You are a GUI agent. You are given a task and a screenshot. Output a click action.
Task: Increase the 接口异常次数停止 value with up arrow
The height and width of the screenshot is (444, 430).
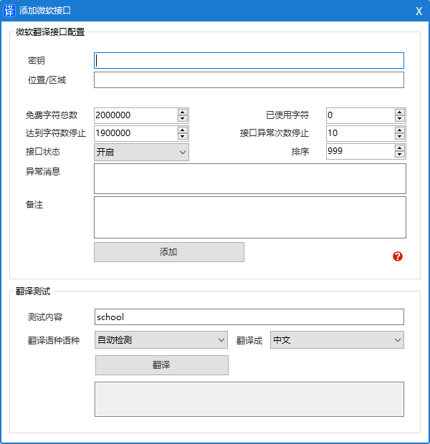(x=400, y=130)
